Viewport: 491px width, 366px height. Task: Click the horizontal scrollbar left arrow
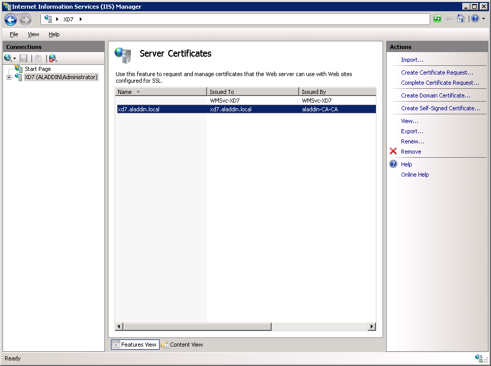point(119,327)
